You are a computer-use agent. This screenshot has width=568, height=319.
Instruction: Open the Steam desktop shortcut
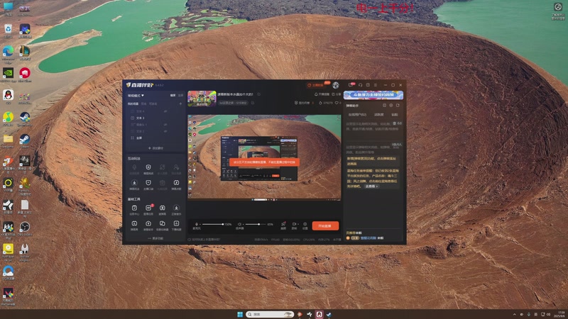25,140
